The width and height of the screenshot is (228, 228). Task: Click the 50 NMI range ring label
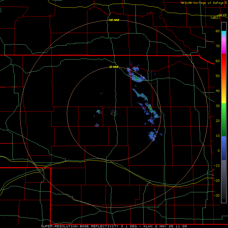(x=114, y=67)
